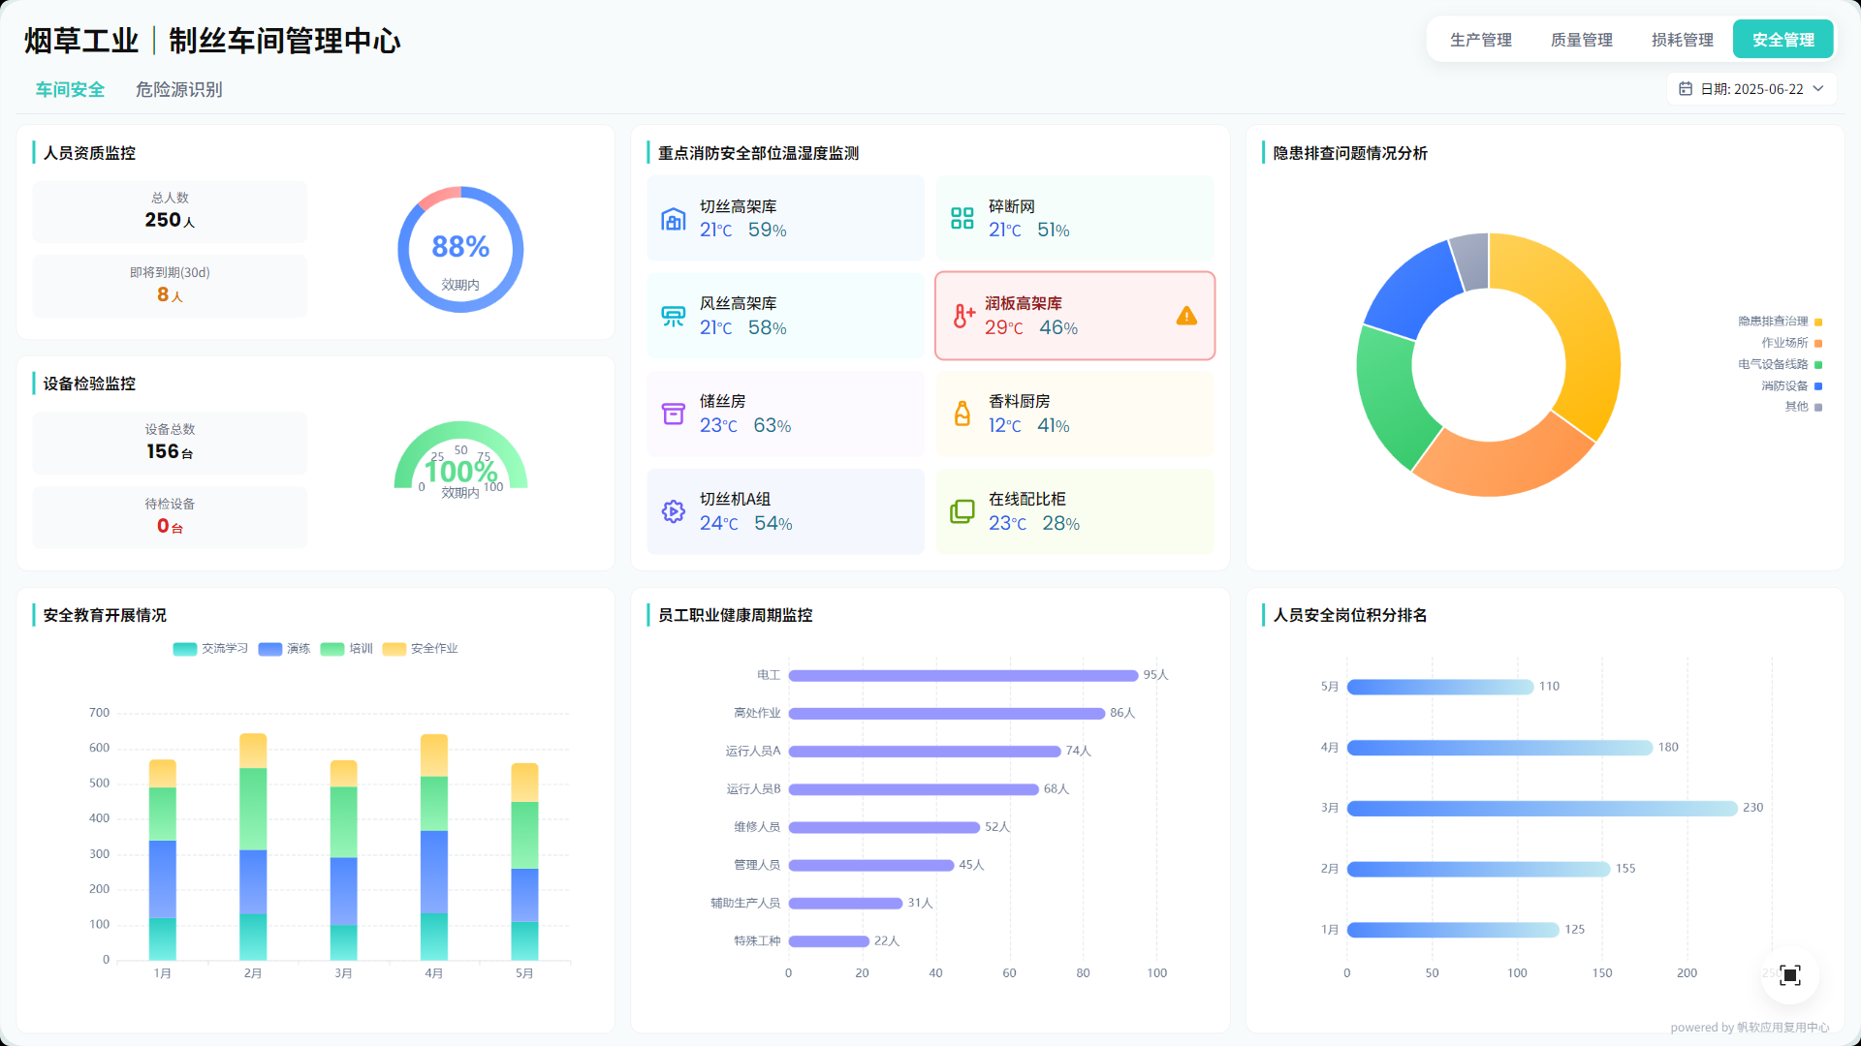
Task: Click the 香料厨房 bottle icon
Action: click(x=962, y=414)
